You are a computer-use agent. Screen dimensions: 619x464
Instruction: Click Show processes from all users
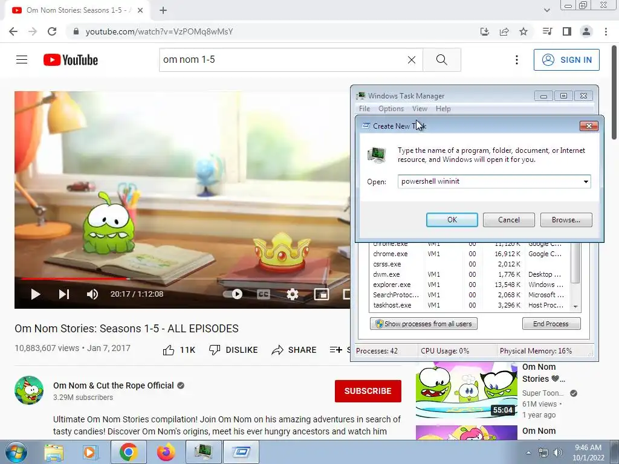424,324
